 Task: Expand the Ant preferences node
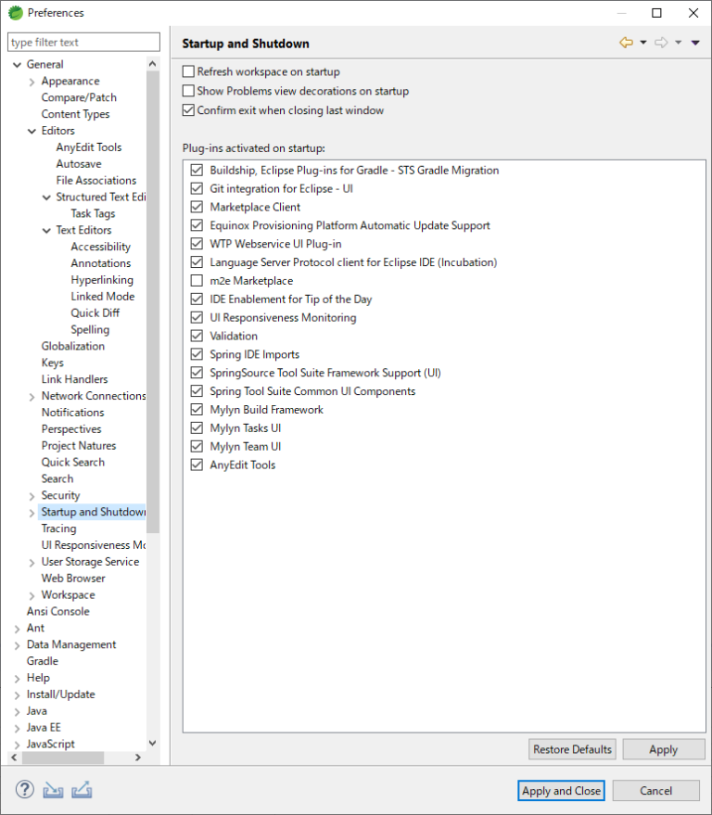click(x=17, y=629)
